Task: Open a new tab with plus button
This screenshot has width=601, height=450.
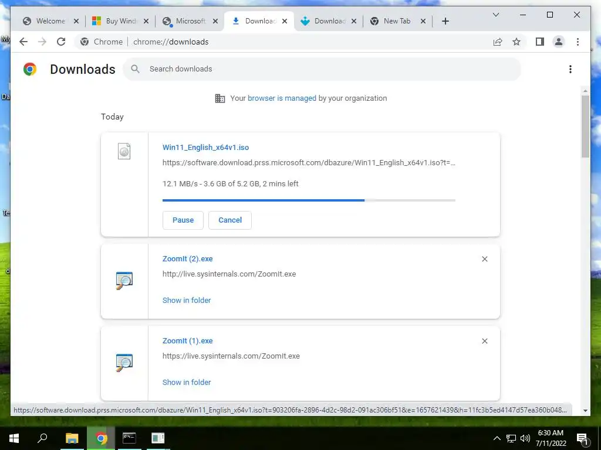Action: click(x=445, y=21)
